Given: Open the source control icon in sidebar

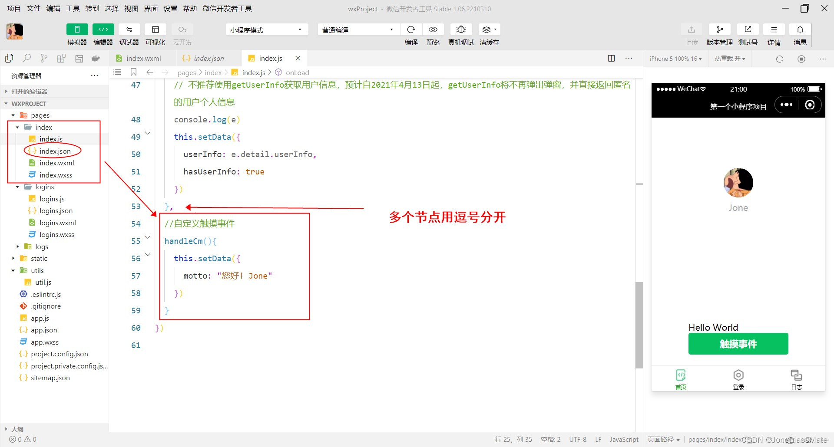Looking at the screenshot, I should pos(44,58).
